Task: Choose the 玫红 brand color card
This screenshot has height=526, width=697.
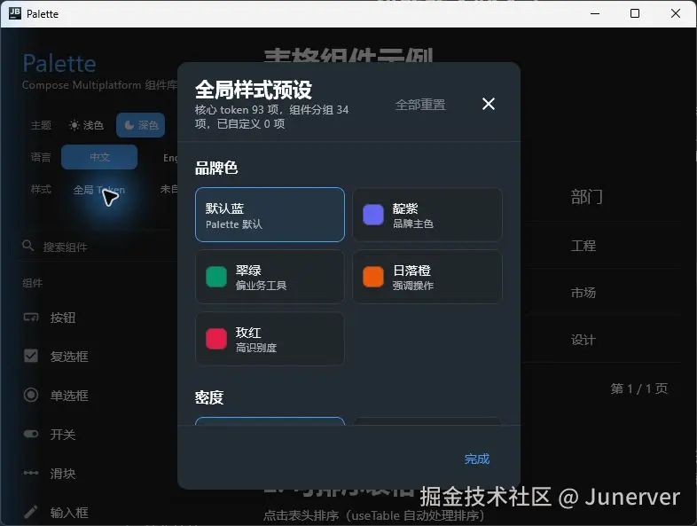Action: click(270, 339)
